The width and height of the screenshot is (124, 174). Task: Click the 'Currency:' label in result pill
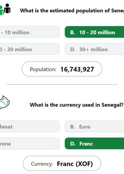pyautogui.click(x=42, y=164)
